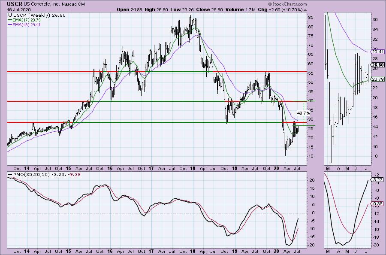This screenshot has width=386, height=255.
Task: Click the green line swatch of EMA(17)
Action: click(x=10, y=20)
